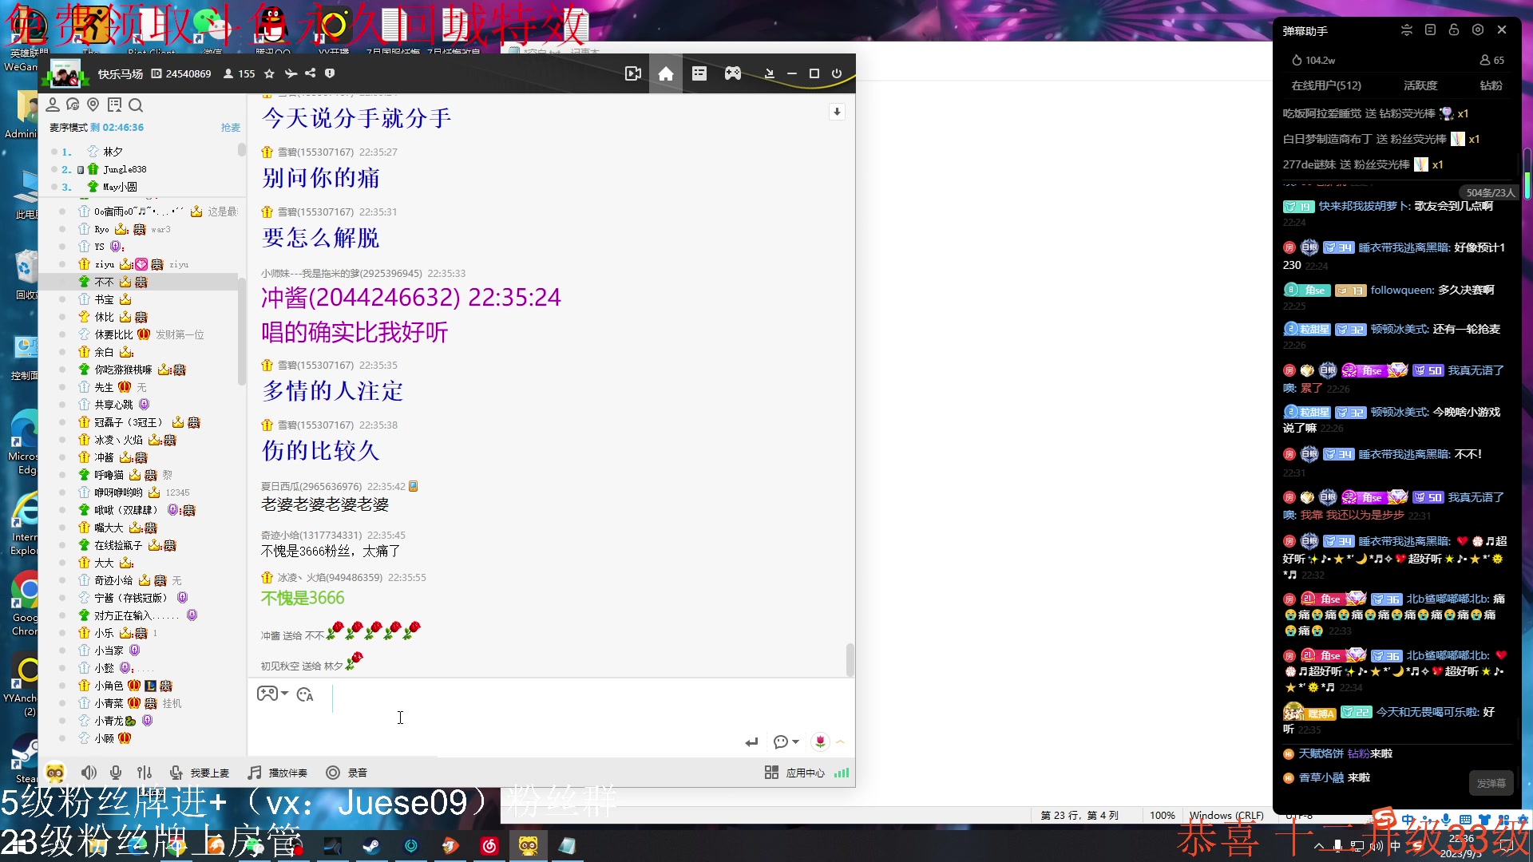Click the home icon in the channel toolbar
Screen dimensions: 1533x862
(x=666, y=73)
